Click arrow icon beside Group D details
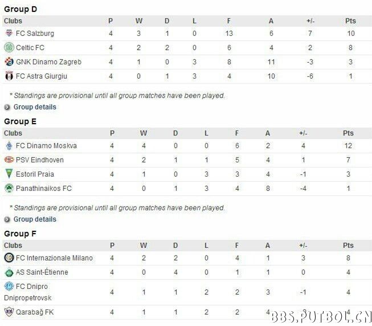 coord(7,108)
